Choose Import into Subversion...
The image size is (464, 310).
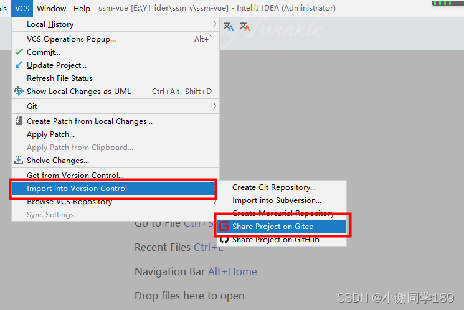(x=282, y=200)
